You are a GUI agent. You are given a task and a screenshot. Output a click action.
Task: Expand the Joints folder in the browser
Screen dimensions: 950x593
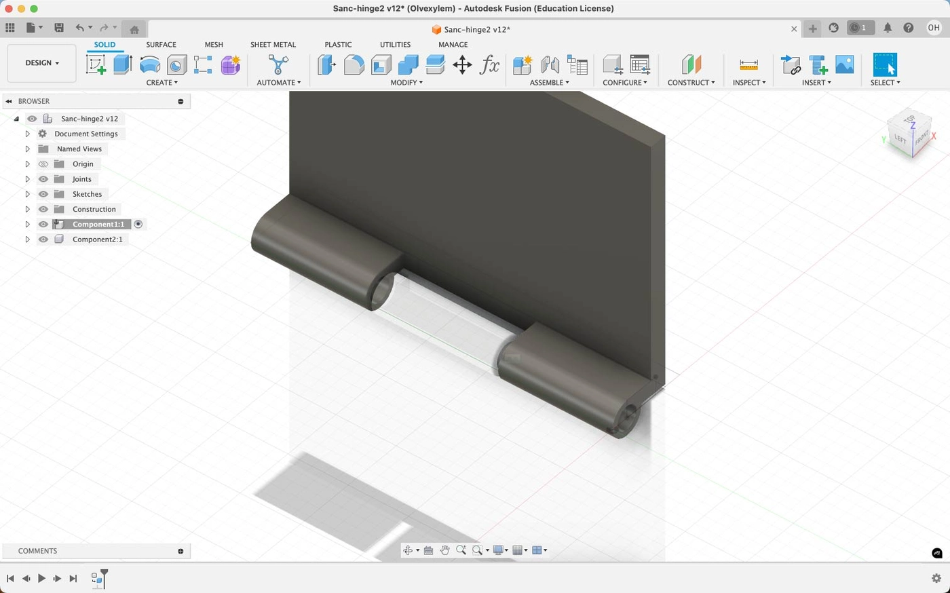point(27,179)
